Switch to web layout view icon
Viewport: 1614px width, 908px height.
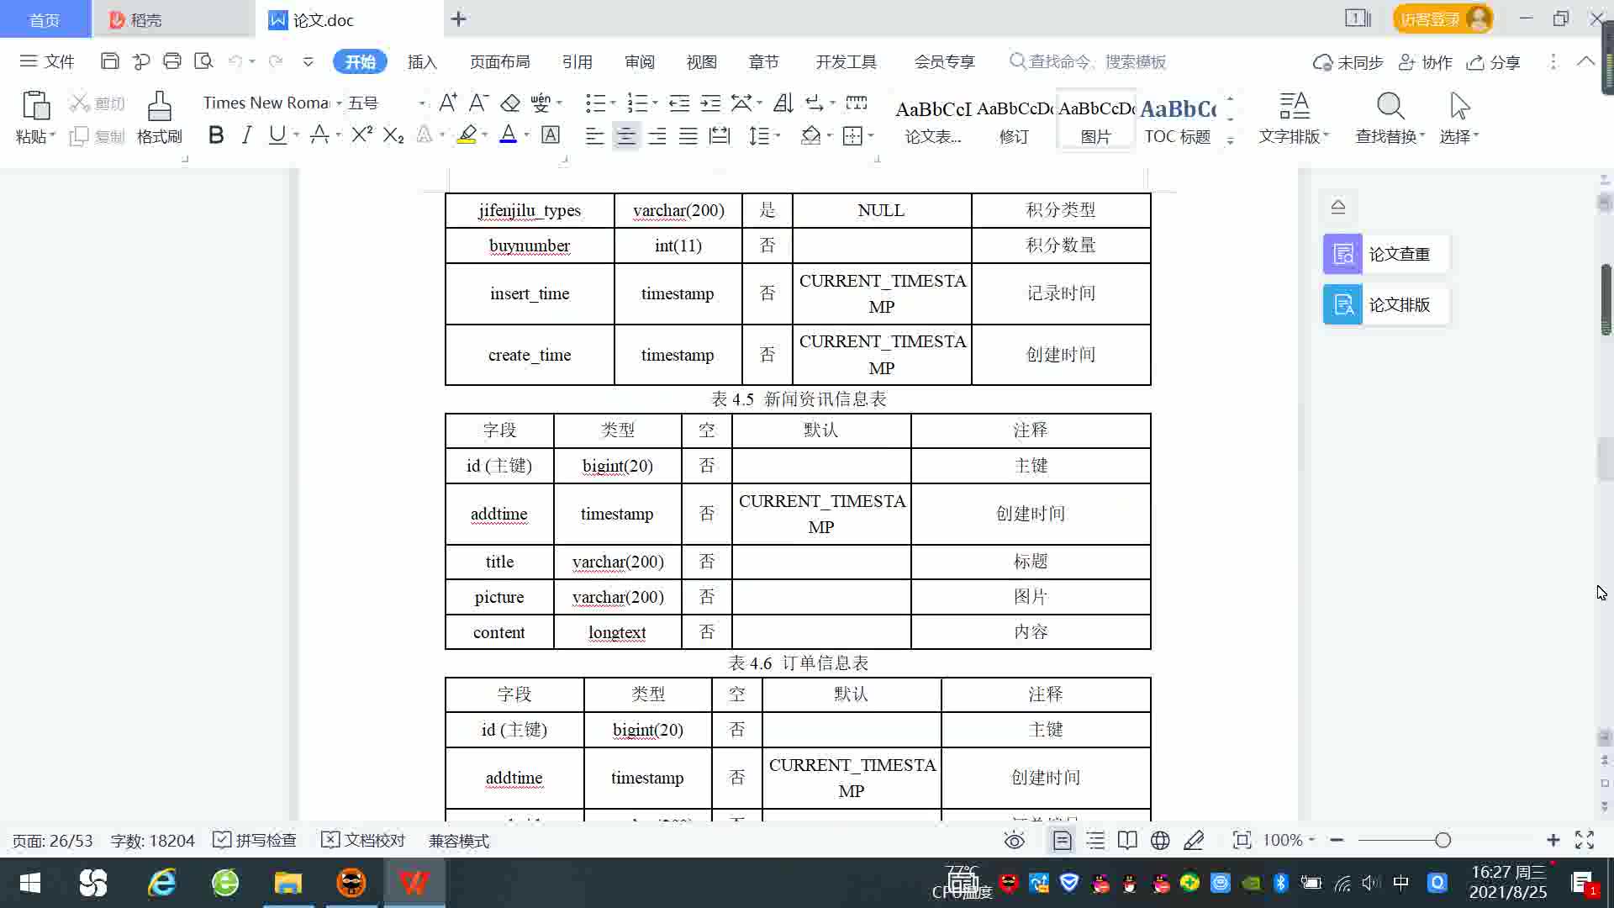click(1160, 840)
